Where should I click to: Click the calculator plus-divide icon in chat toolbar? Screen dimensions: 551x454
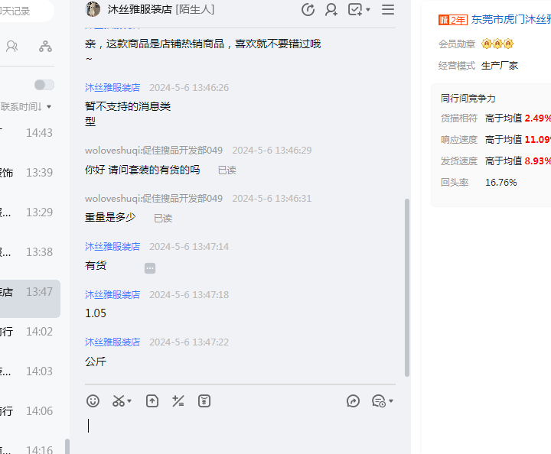[178, 401]
